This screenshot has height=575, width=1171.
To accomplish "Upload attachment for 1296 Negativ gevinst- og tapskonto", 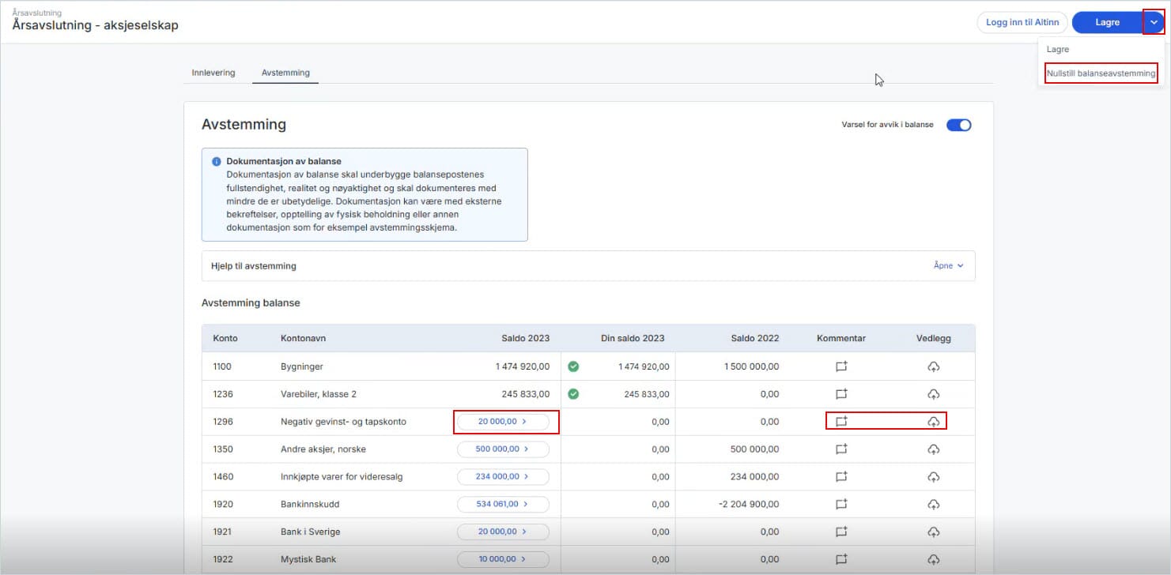I will (x=933, y=422).
